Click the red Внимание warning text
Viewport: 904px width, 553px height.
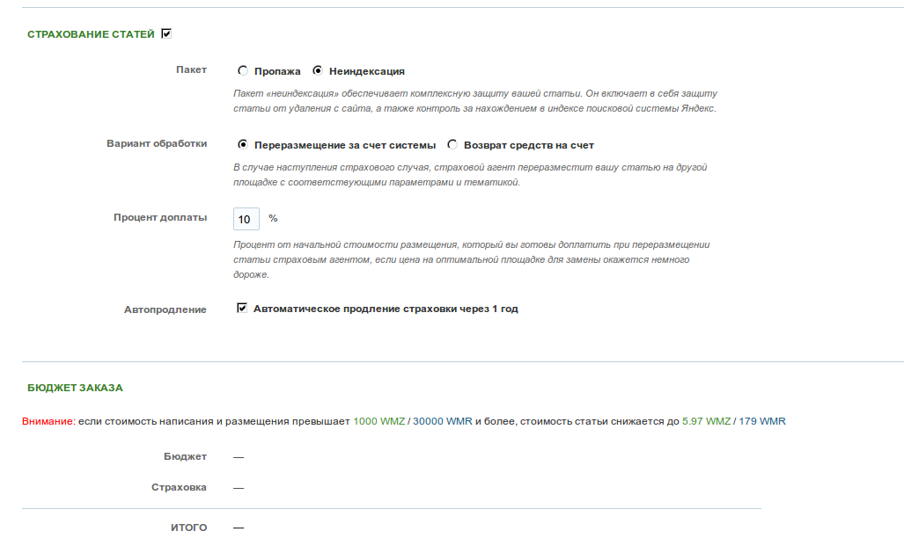(x=49, y=421)
